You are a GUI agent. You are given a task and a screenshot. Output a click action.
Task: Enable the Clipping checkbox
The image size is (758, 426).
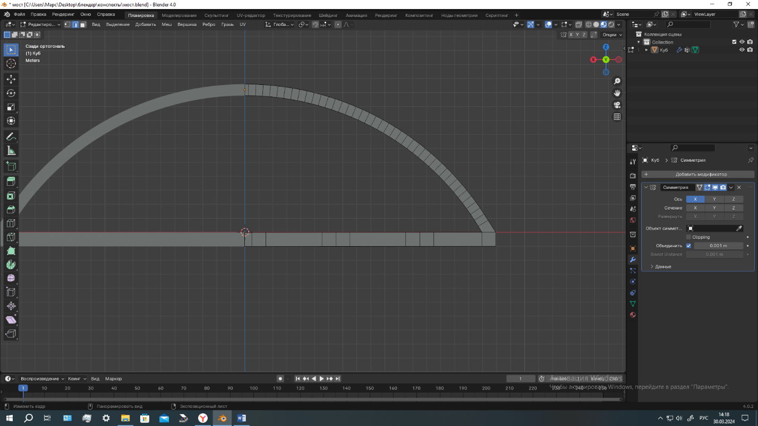[x=689, y=237]
